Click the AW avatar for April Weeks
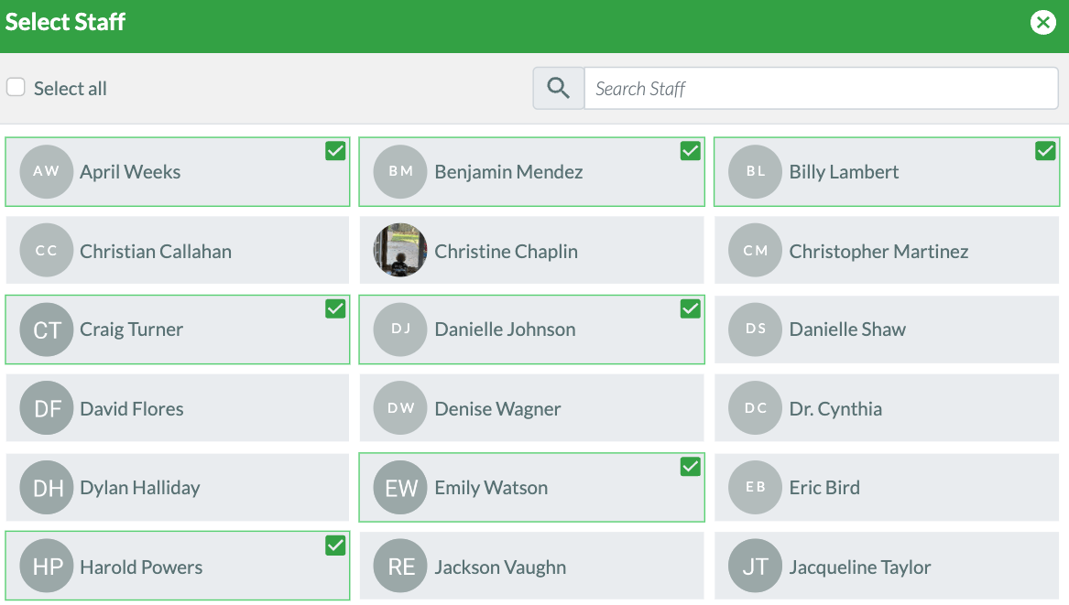This screenshot has width=1069, height=605. coord(47,172)
